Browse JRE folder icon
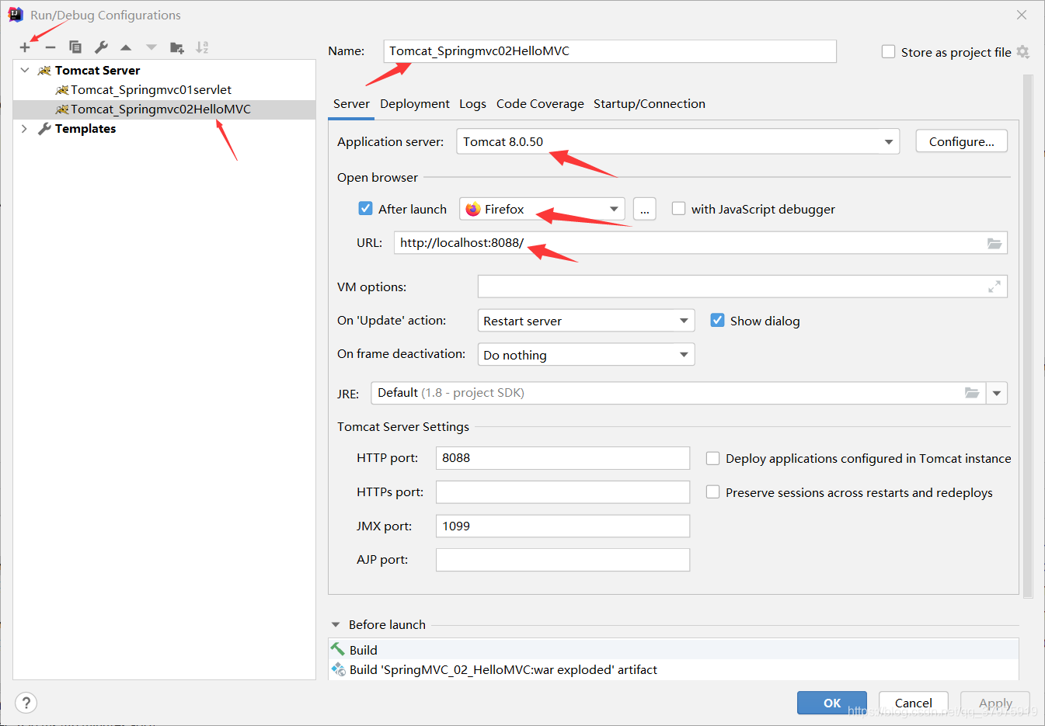The width and height of the screenshot is (1045, 726). pos(972,393)
